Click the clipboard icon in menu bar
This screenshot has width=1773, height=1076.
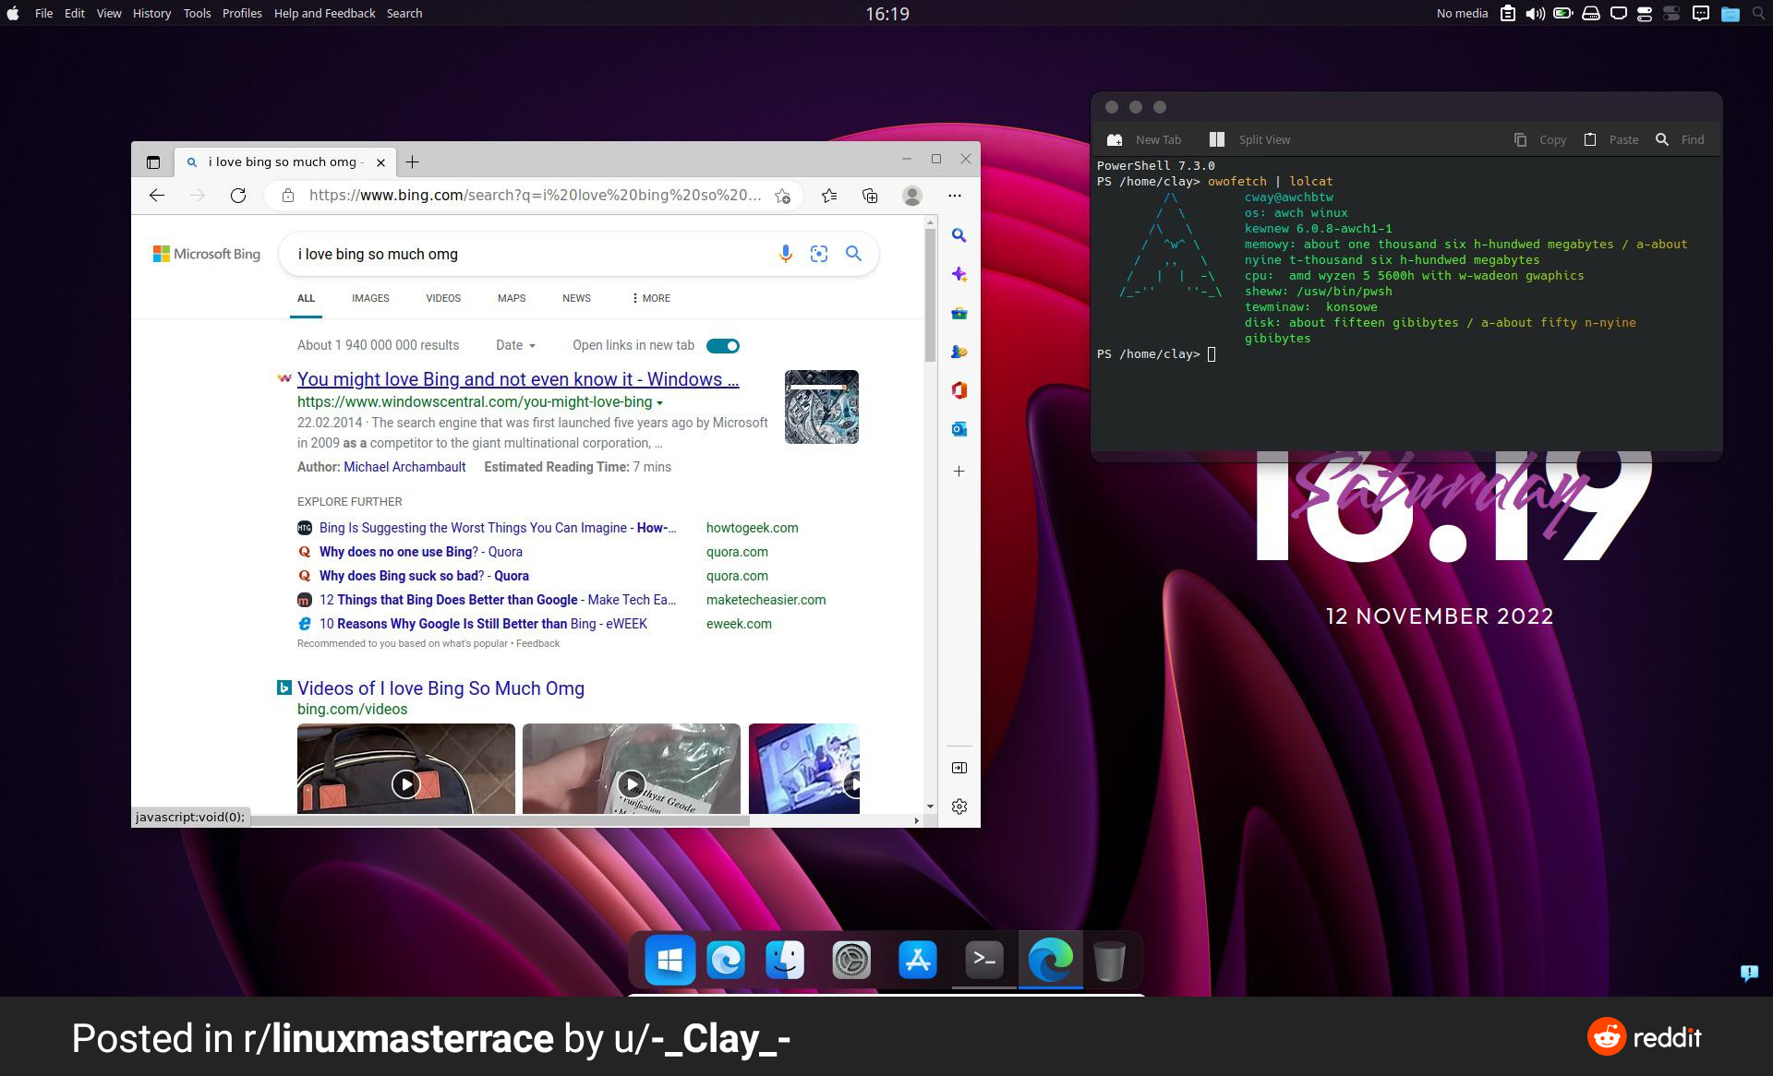(1508, 13)
